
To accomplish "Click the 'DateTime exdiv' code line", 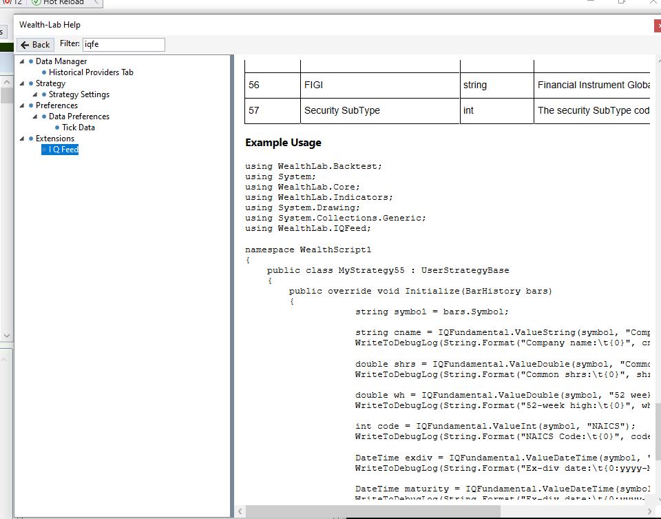I will [x=503, y=458].
